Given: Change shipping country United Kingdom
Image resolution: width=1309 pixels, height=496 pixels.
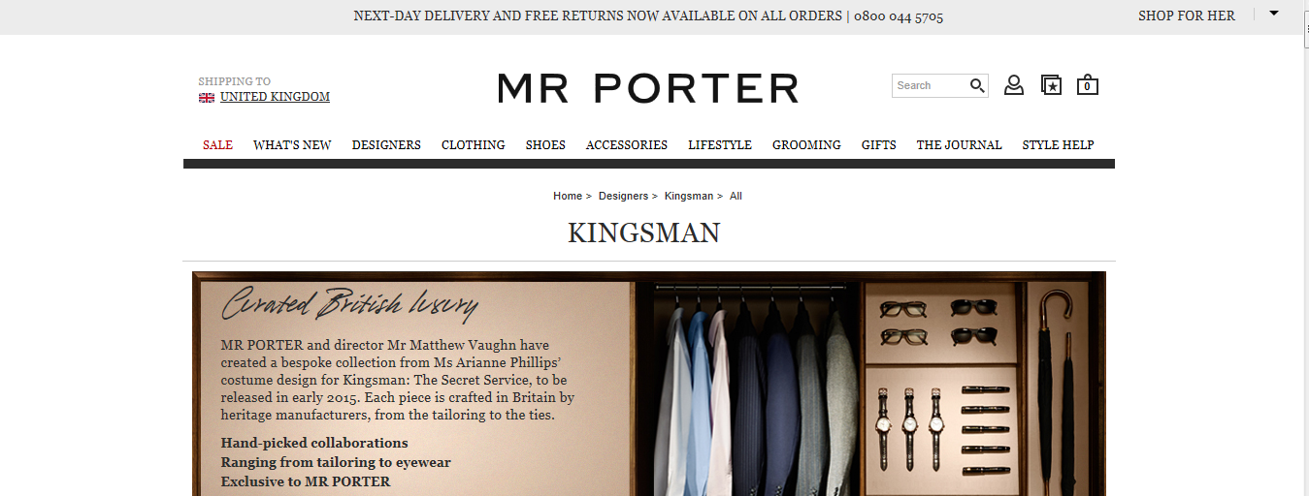Looking at the screenshot, I should coord(275,97).
